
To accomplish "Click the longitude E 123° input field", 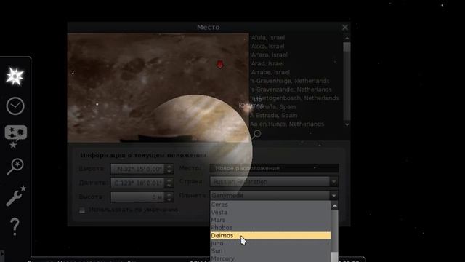I will [137, 183].
